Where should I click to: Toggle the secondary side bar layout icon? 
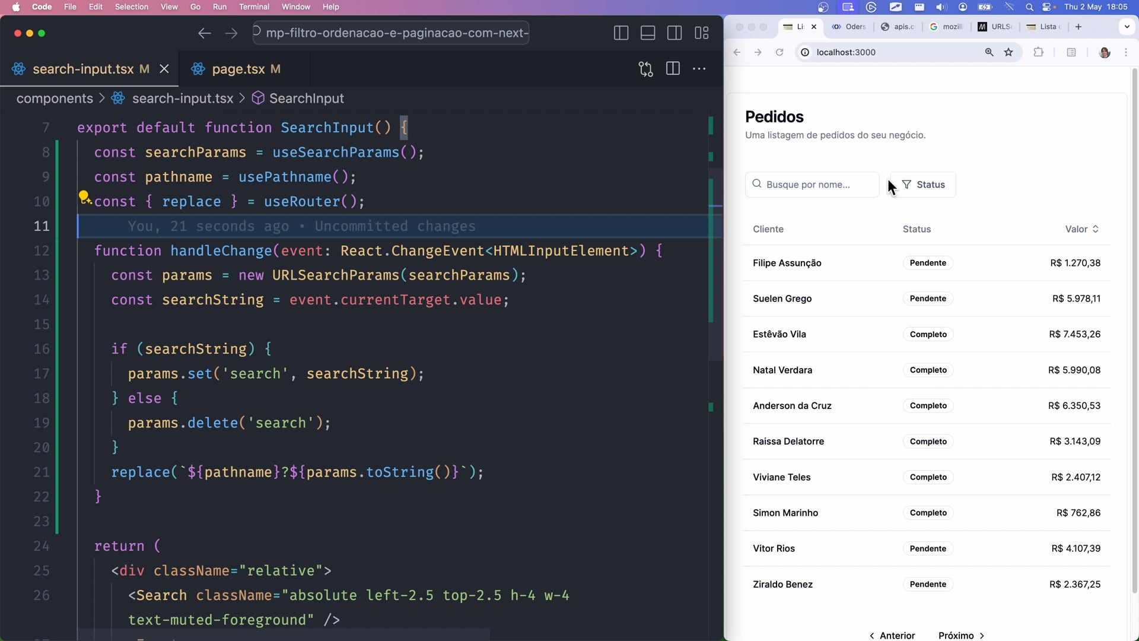coord(675,33)
